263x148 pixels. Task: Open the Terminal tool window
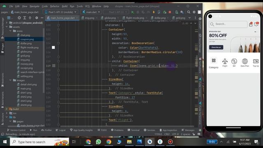(x=134, y=130)
